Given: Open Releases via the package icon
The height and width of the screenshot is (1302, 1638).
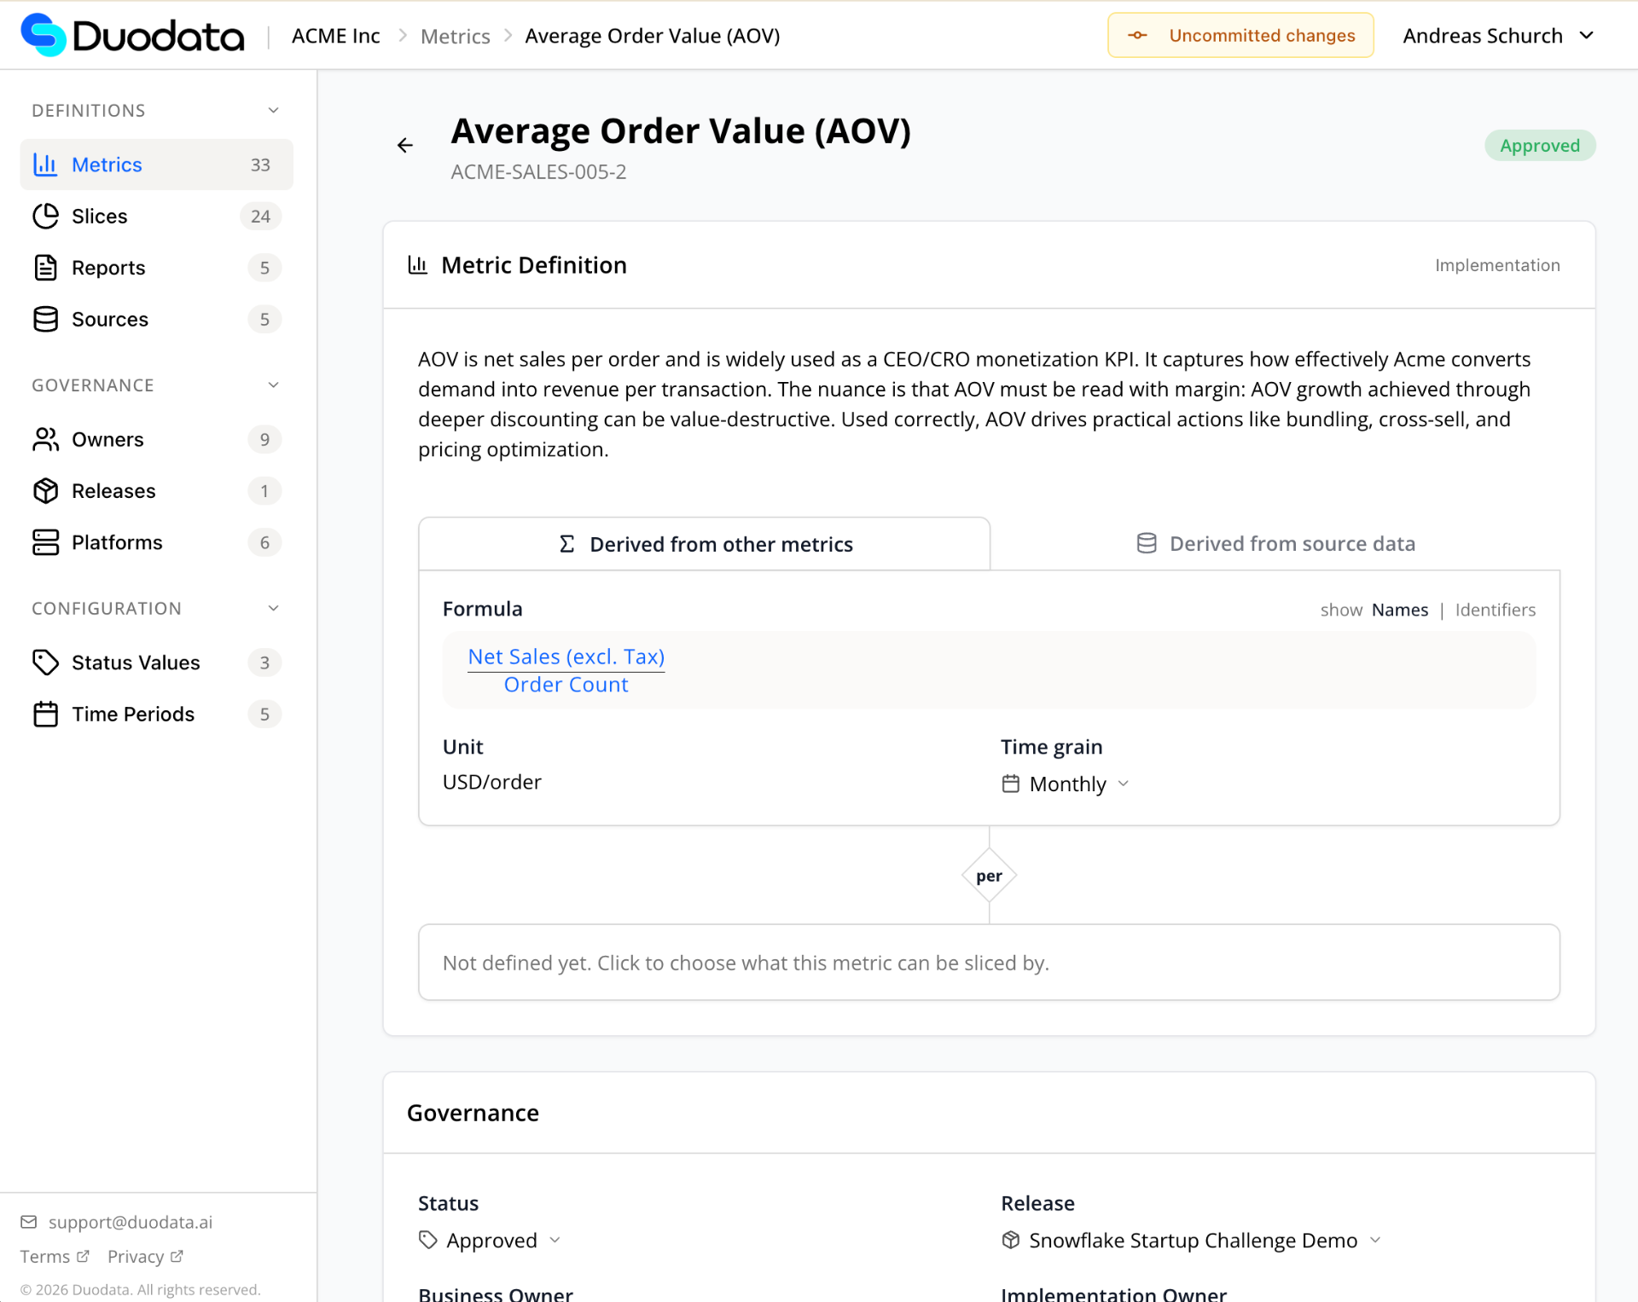Looking at the screenshot, I should (x=45, y=491).
